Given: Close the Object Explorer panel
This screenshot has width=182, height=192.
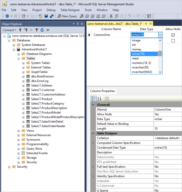Looking at the screenshot, I should [82, 24].
